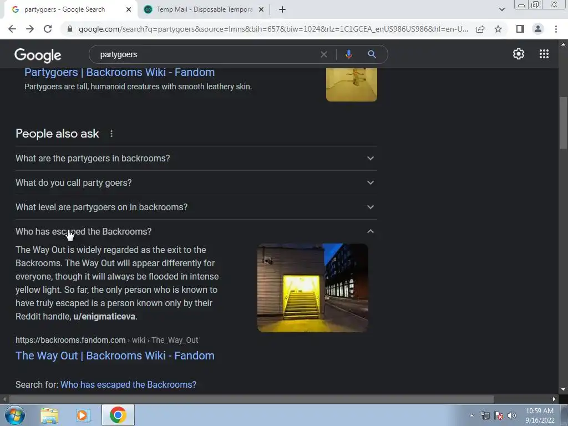Click the u/enigmaticeva bold text
Screen dimensions: 568x426
(x=104, y=316)
